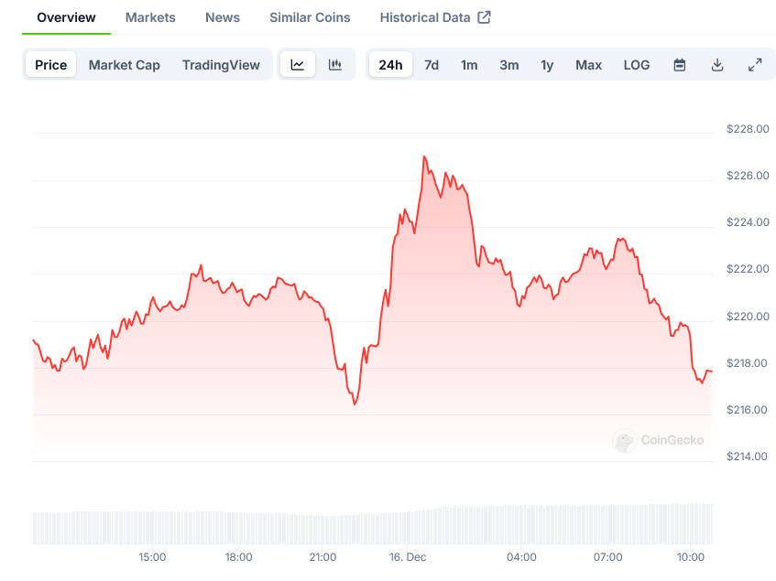776x581 pixels.
Task: Click the volume bars below the chart
Action: (x=366, y=527)
